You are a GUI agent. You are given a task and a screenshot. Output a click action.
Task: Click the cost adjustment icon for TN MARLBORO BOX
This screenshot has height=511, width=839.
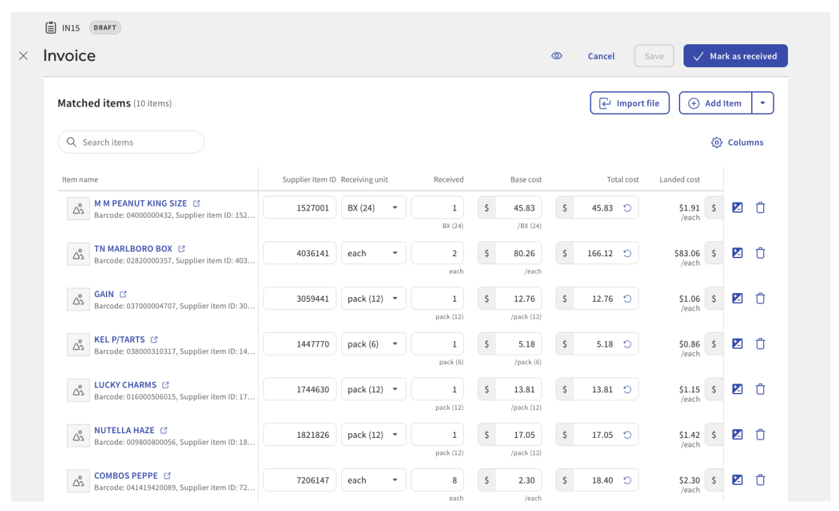737,253
